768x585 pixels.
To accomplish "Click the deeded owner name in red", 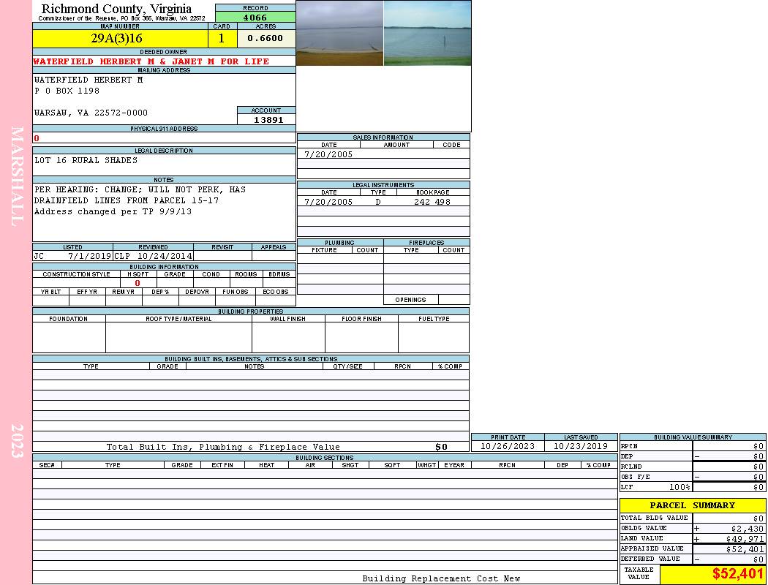I will pyautogui.click(x=151, y=61).
